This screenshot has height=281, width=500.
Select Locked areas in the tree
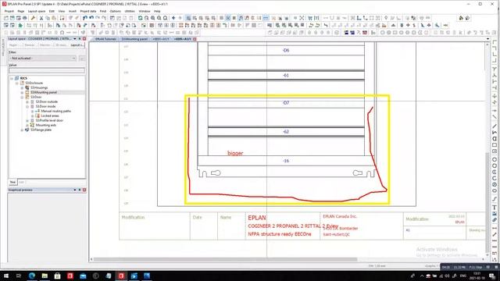pyautogui.click(x=50, y=116)
